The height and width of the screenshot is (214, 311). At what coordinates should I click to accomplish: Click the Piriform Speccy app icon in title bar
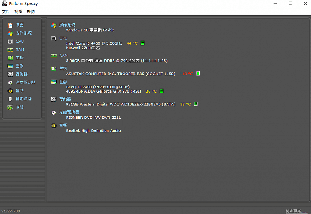coord(5,3)
